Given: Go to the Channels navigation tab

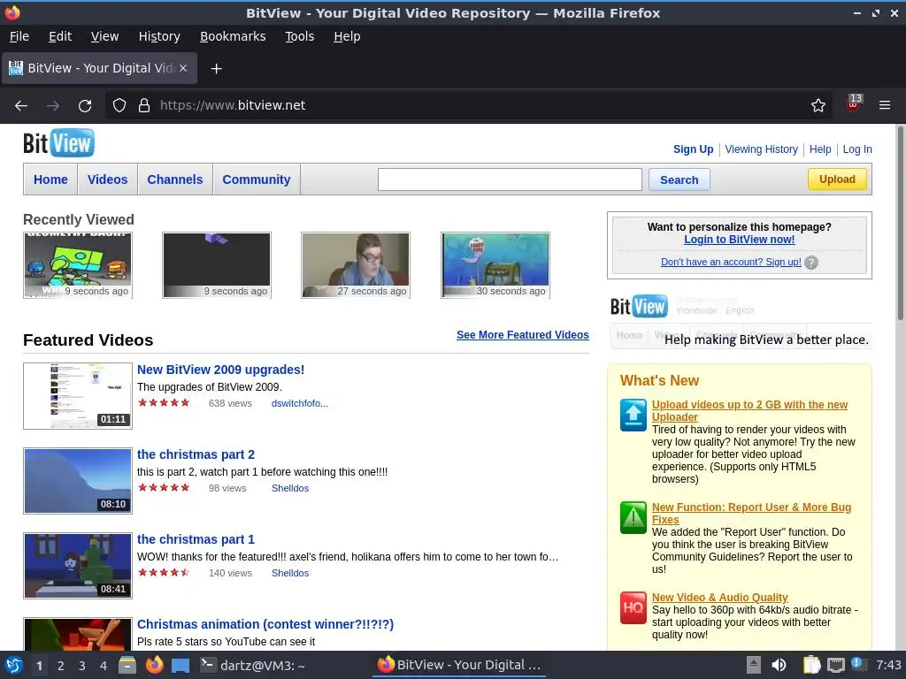Looking at the screenshot, I should coord(175,179).
